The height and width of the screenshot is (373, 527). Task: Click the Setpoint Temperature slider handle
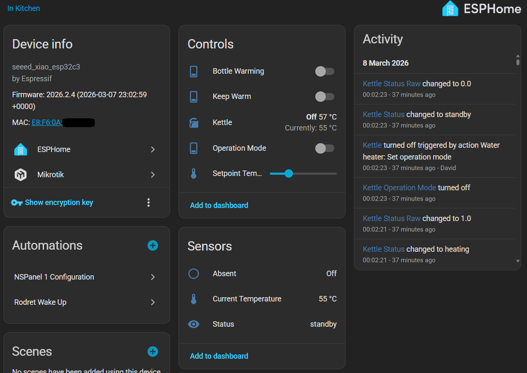pos(288,173)
